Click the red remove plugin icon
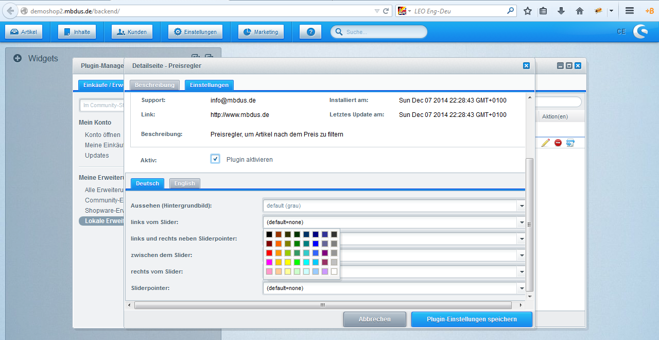The height and width of the screenshot is (340, 659). click(x=558, y=143)
